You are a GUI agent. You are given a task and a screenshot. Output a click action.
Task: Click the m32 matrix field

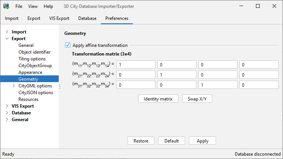[177, 85]
